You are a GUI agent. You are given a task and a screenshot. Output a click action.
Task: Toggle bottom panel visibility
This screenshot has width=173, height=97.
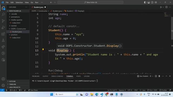point(149,2)
